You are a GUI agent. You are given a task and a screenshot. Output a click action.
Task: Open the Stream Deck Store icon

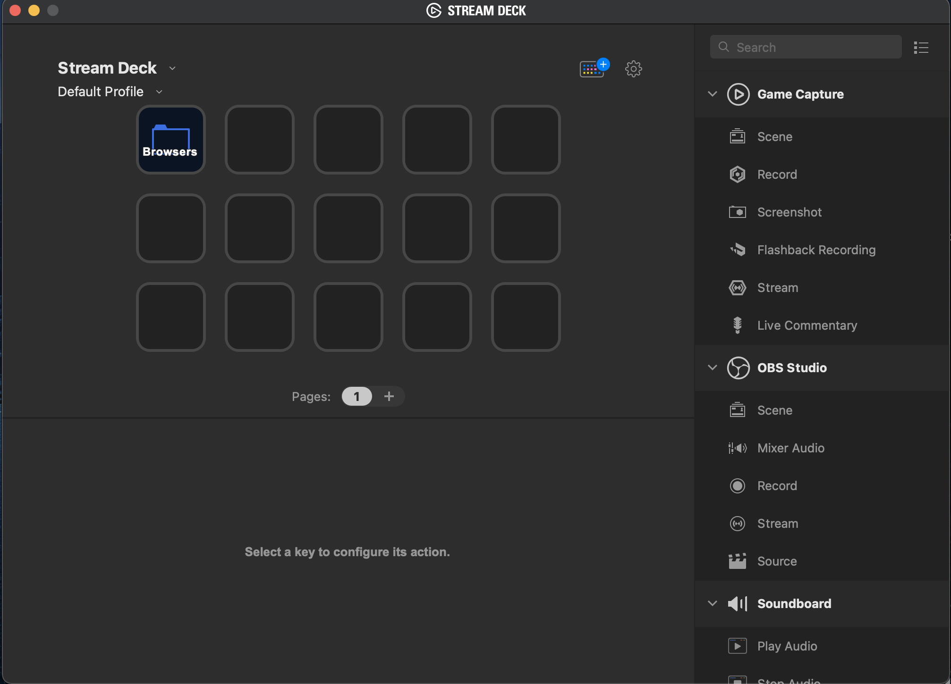[593, 69]
